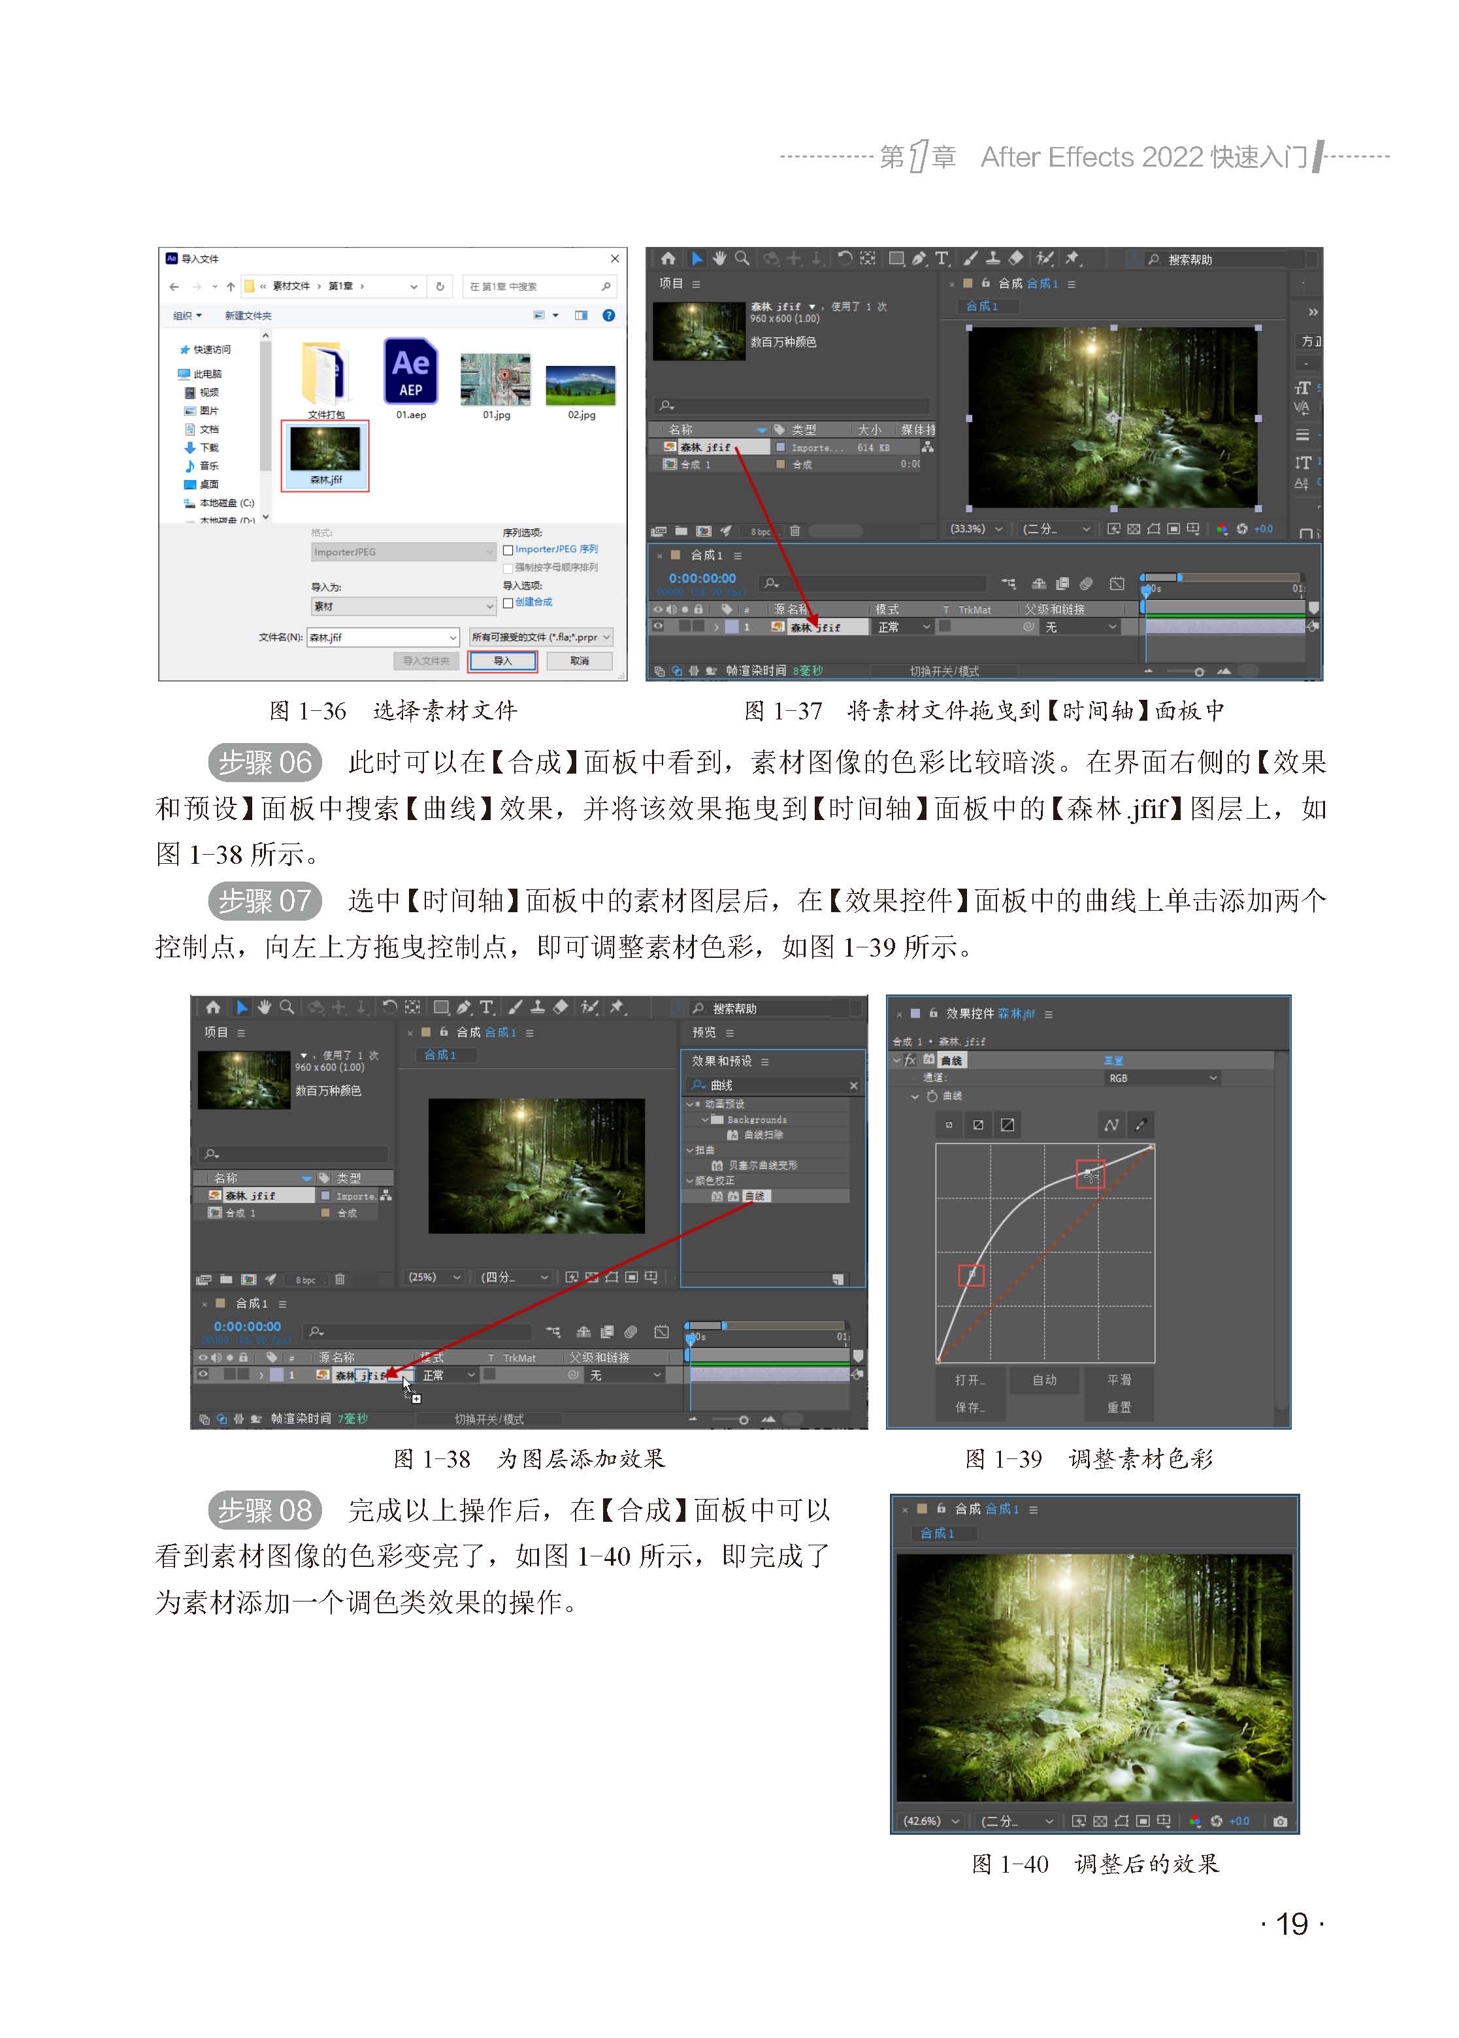This screenshot has width=1459, height=2038.
Task: Click the largest curve grid size icon
Action: (1008, 1125)
